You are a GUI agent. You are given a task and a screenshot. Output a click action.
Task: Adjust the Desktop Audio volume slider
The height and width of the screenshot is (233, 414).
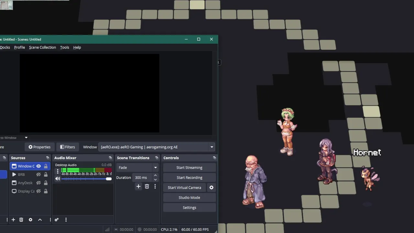click(86, 179)
